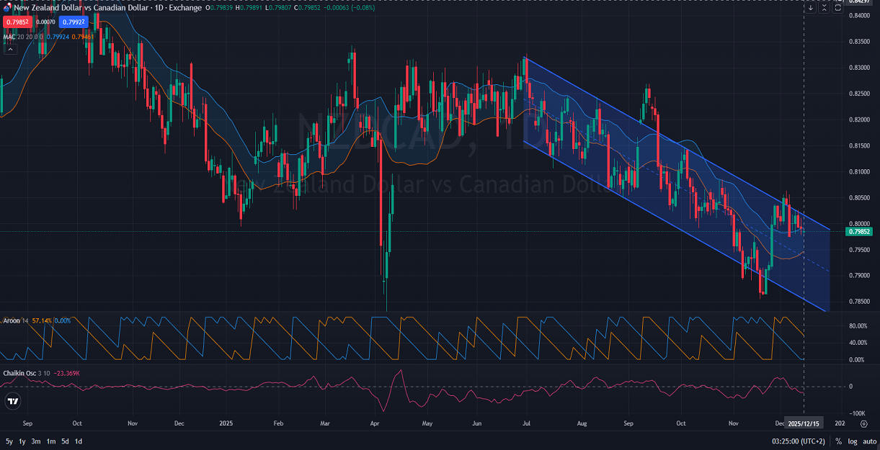Open the Exchange source selector in the legend
880x450 pixels.
[x=187, y=8]
